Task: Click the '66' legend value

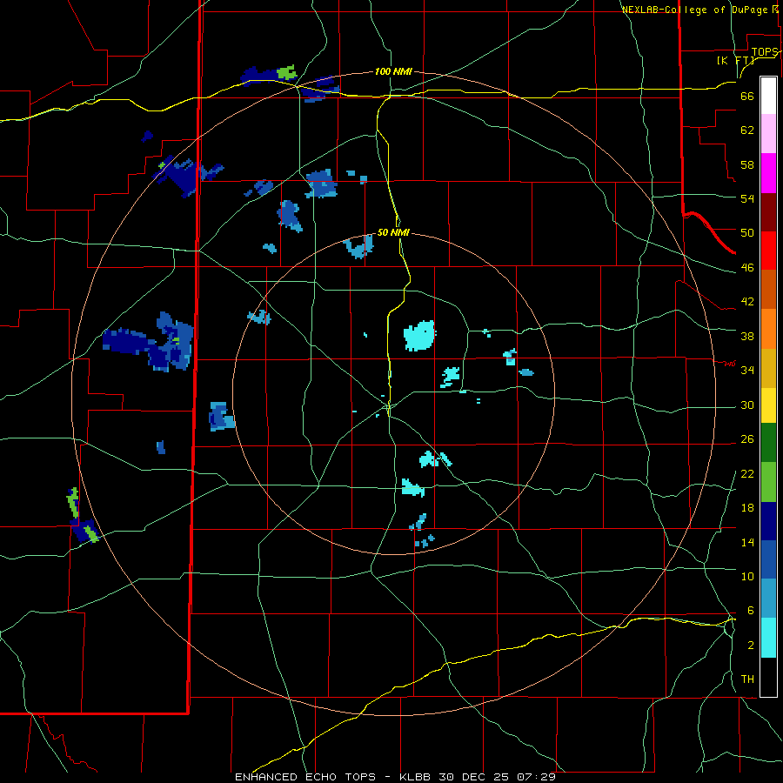Action: pyautogui.click(x=747, y=97)
